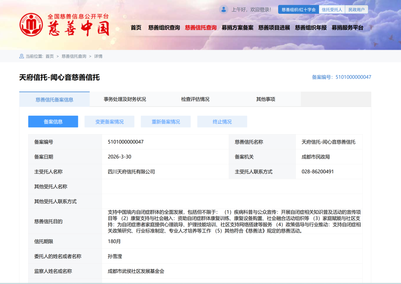Click table value 5101000000047

pyautogui.click(x=125, y=142)
